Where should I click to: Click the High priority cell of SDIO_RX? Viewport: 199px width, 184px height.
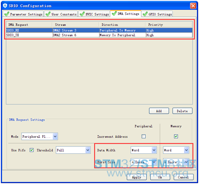(x=169, y=30)
